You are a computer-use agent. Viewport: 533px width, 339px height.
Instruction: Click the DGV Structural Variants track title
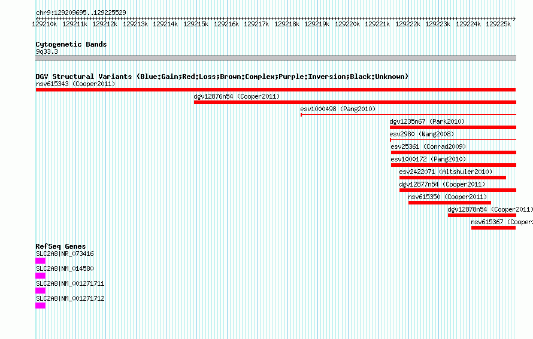pos(222,77)
